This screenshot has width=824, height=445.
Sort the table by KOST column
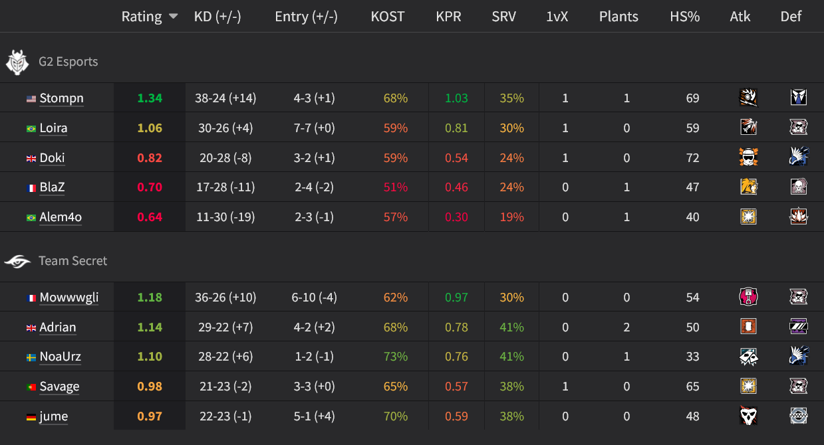[x=387, y=17]
